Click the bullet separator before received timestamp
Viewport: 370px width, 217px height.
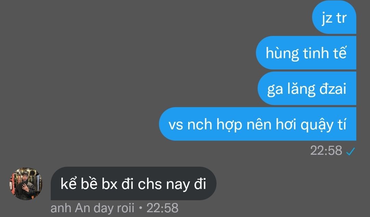[x=141, y=208]
